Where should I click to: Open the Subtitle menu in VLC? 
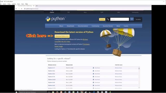14,4
